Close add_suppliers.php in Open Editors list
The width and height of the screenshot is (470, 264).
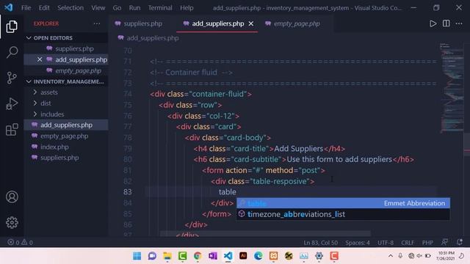point(40,59)
